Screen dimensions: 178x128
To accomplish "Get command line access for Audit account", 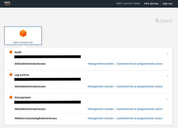I will 139,64.
